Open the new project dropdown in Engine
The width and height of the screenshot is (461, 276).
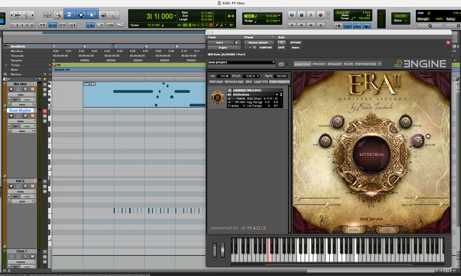[x=242, y=62]
